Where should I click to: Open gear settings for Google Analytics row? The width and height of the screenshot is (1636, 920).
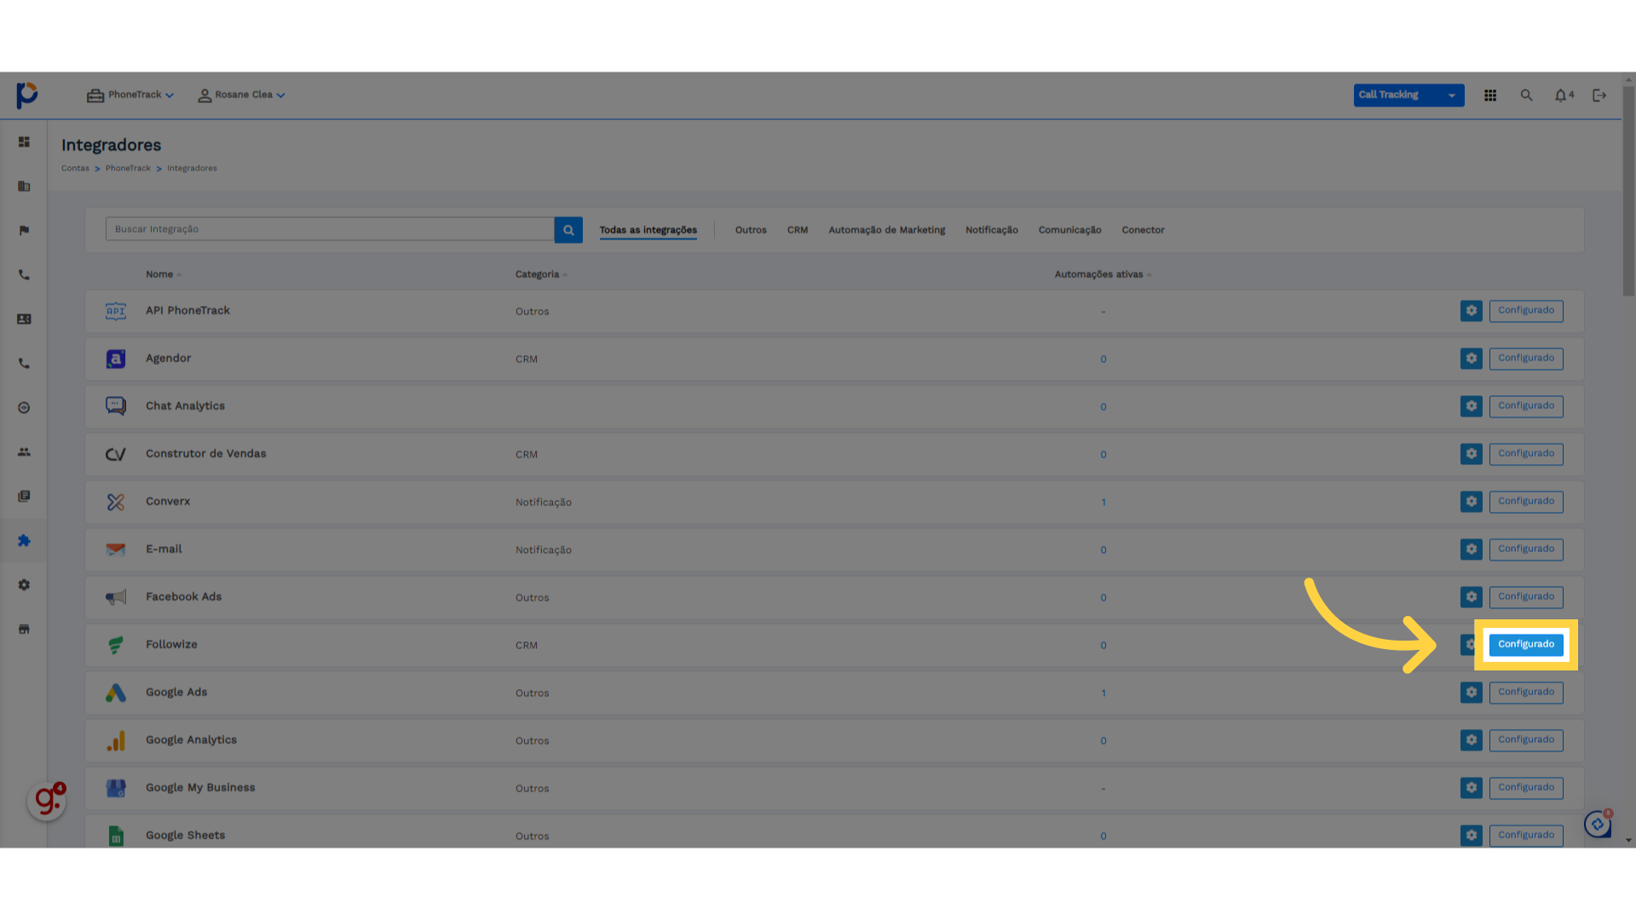point(1472,740)
